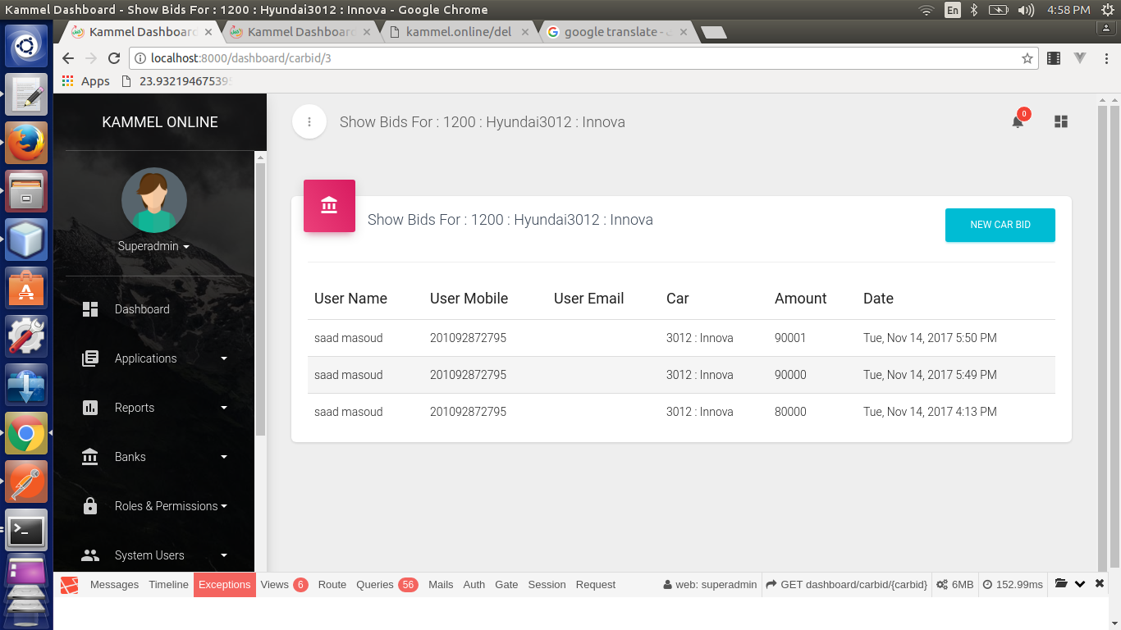Toggle the sidebar with three-dots button

tap(309, 122)
